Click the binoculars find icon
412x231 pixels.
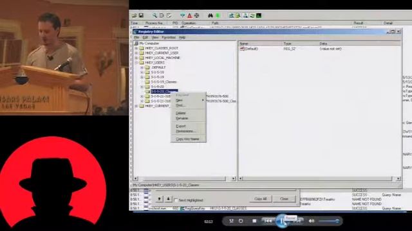pos(211,15)
